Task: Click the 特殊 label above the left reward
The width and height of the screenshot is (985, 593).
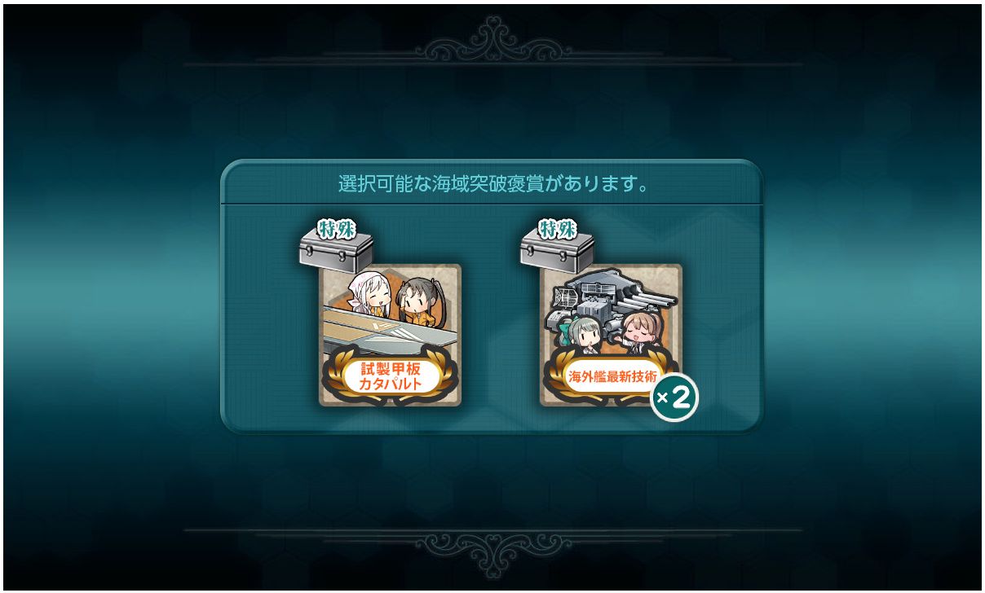Action: tap(337, 229)
